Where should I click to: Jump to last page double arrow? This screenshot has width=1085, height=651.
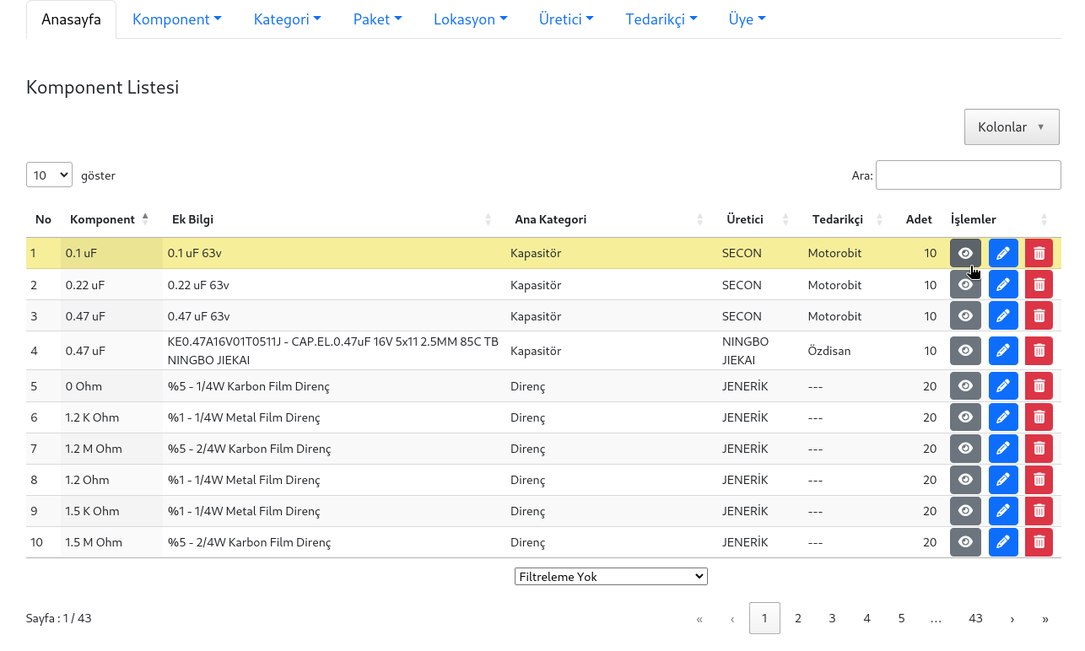[1045, 618]
